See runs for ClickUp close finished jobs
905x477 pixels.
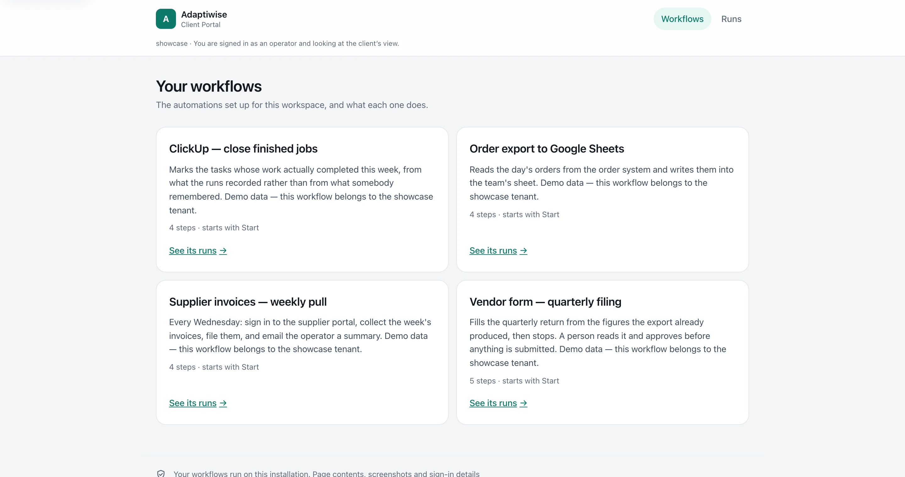(x=198, y=250)
